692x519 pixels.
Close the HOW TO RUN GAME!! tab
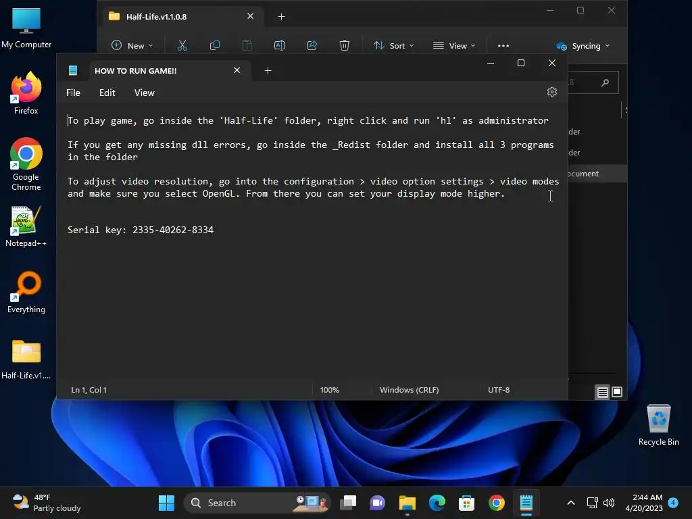coord(237,70)
